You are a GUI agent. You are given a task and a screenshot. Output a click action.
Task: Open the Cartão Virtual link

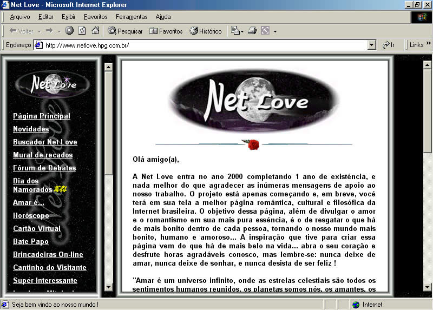pos(37,228)
